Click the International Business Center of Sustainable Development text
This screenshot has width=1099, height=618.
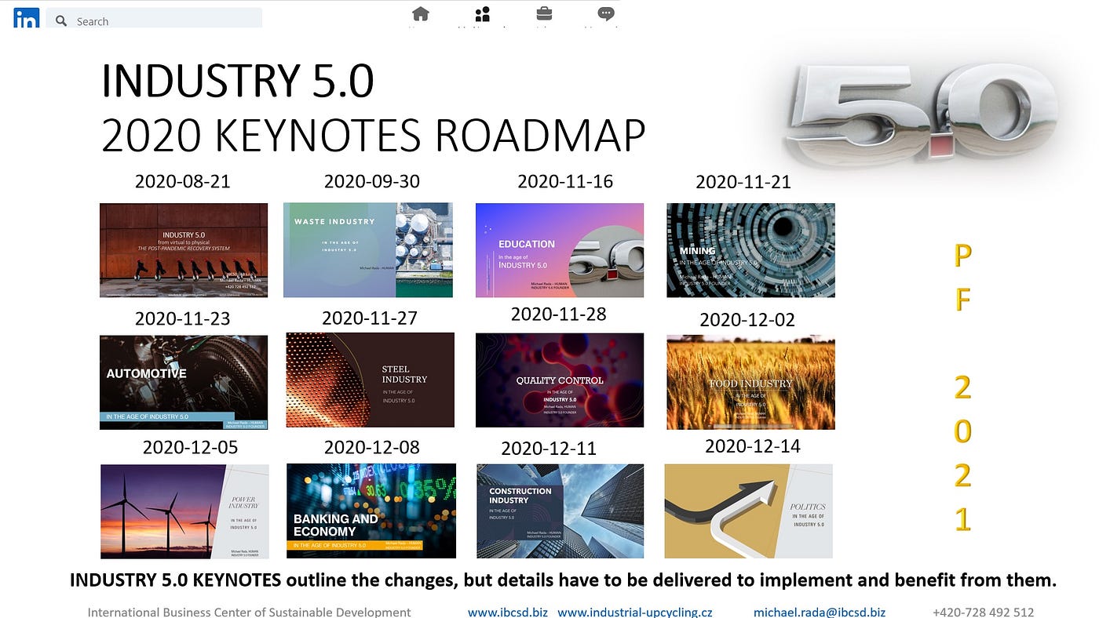point(249,612)
